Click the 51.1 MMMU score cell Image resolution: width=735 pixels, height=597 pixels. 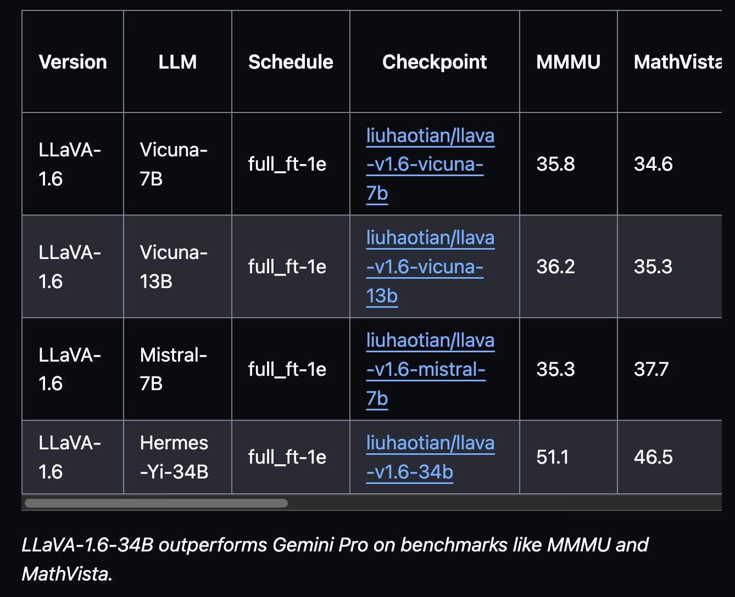[552, 458]
